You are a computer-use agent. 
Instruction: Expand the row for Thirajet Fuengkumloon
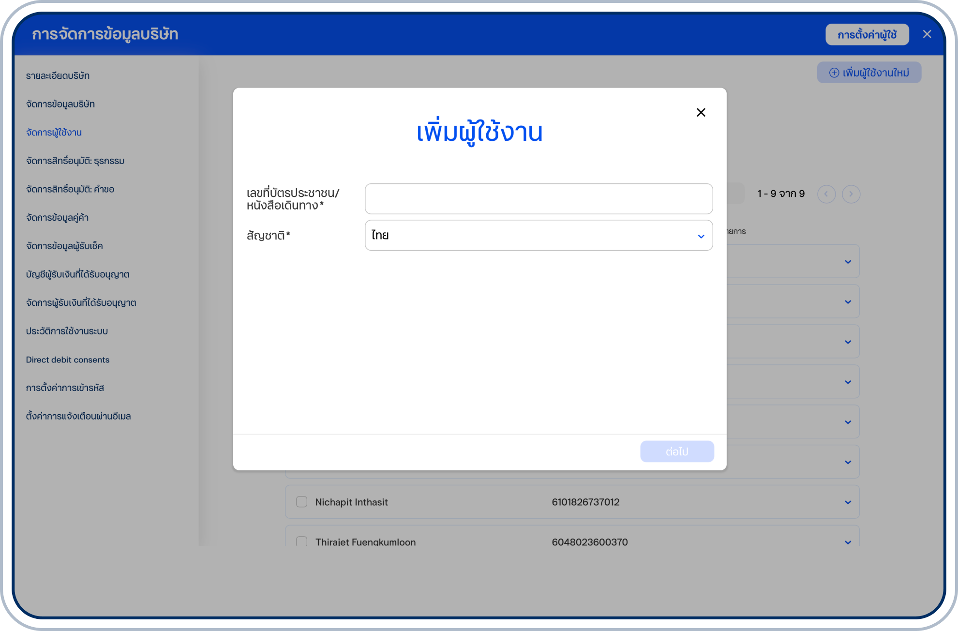pyautogui.click(x=847, y=542)
